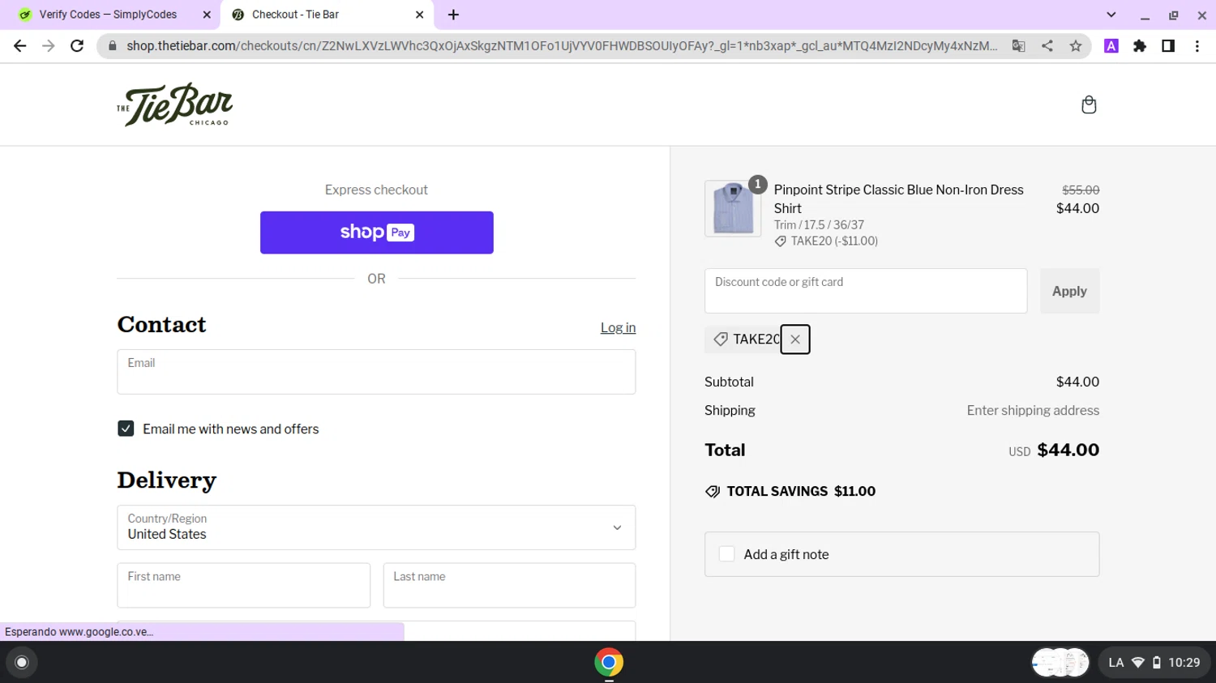This screenshot has width=1216, height=683.
Task: Click the Express checkout heading
Action: pos(376,190)
